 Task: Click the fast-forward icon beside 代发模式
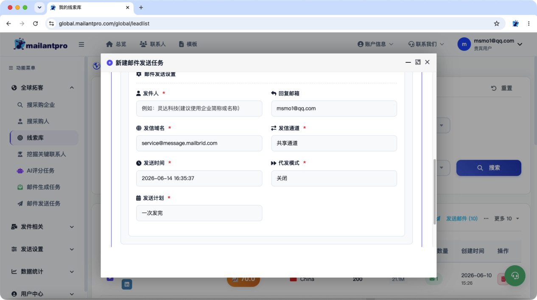tap(274, 163)
